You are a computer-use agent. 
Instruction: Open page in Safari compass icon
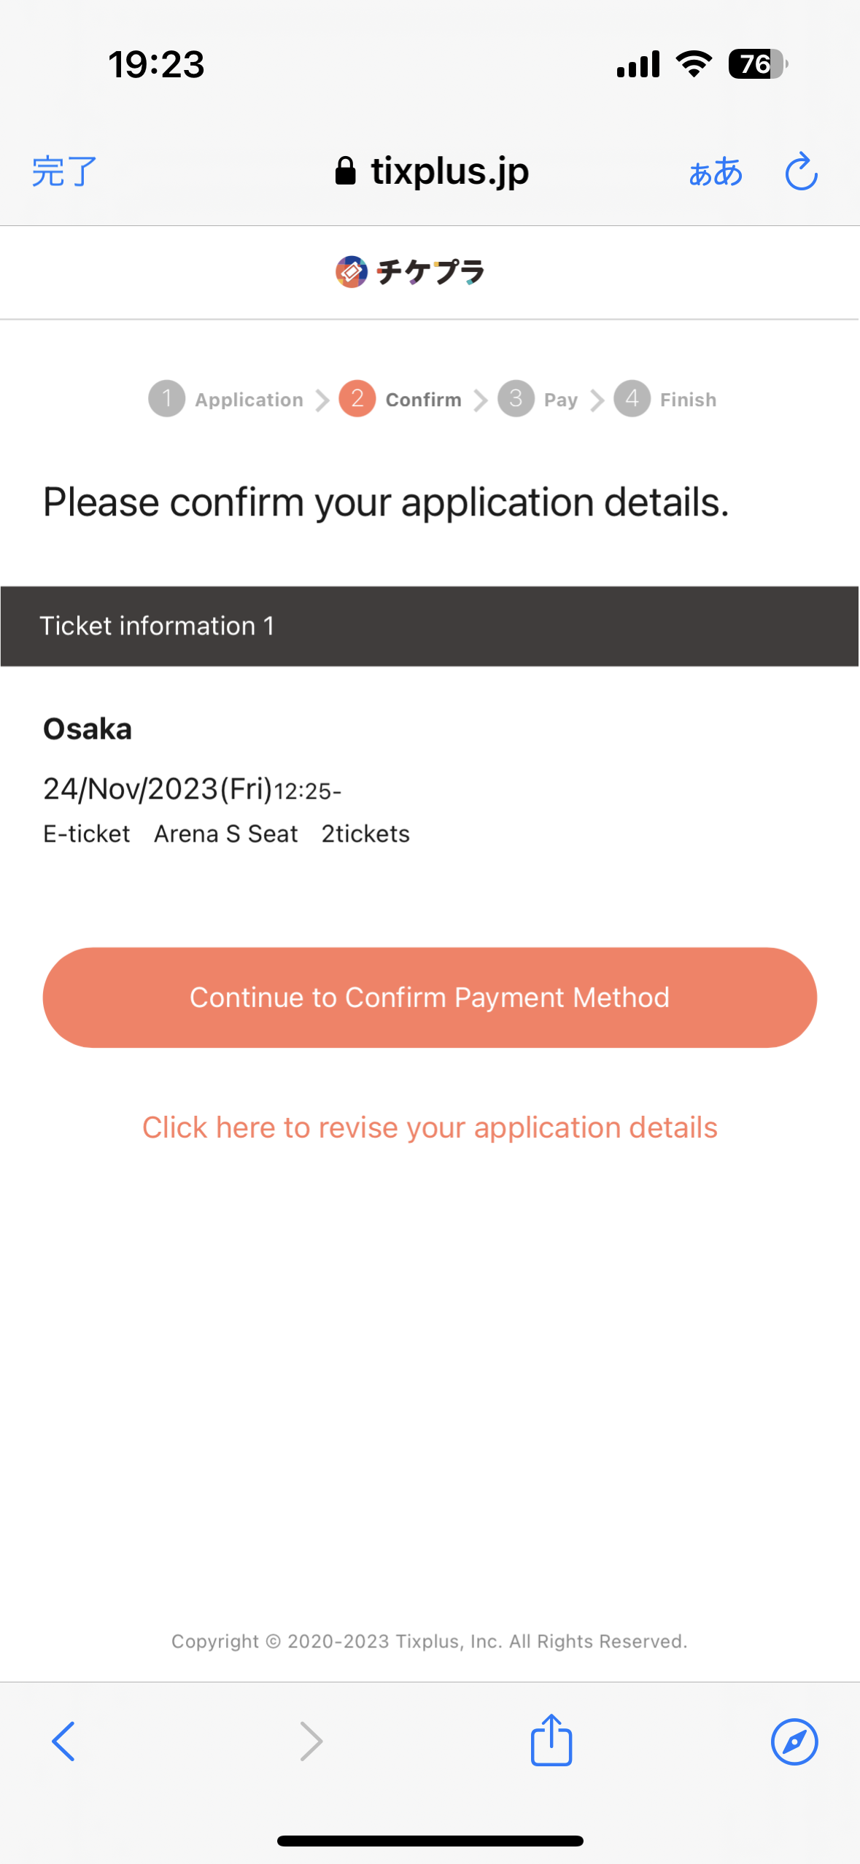794,1741
